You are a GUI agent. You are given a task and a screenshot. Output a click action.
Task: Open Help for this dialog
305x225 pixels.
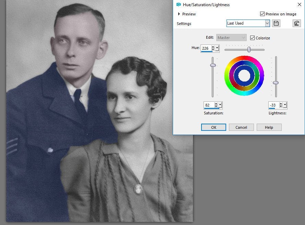tap(269, 127)
